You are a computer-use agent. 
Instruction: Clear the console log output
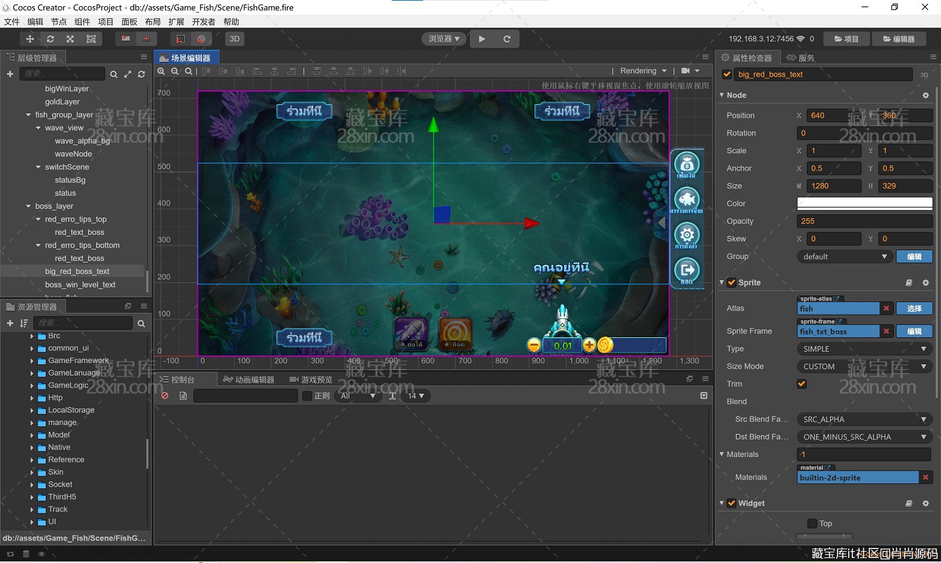[165, 396]
